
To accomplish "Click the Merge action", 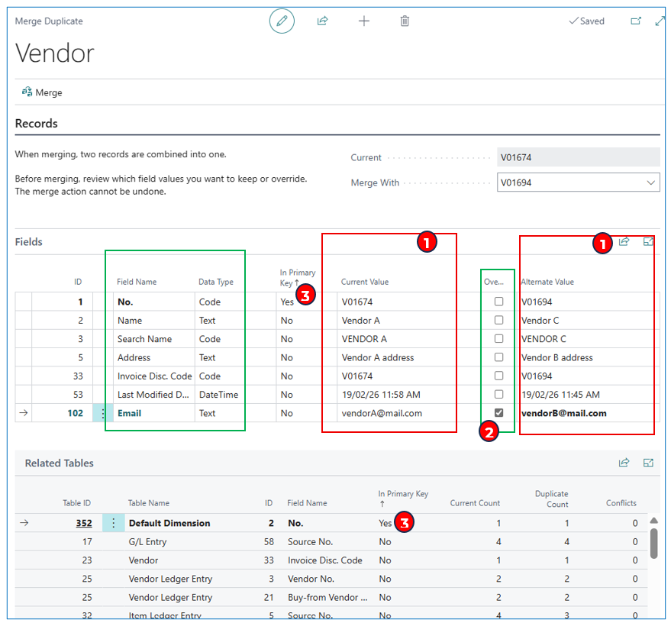I will click(x=42, y=92).
